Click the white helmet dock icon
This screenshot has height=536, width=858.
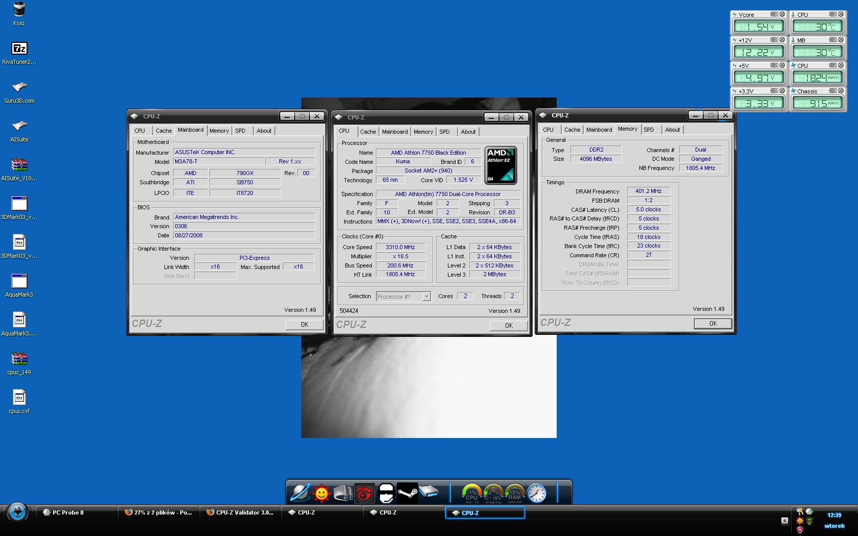(x=386, y=493)
